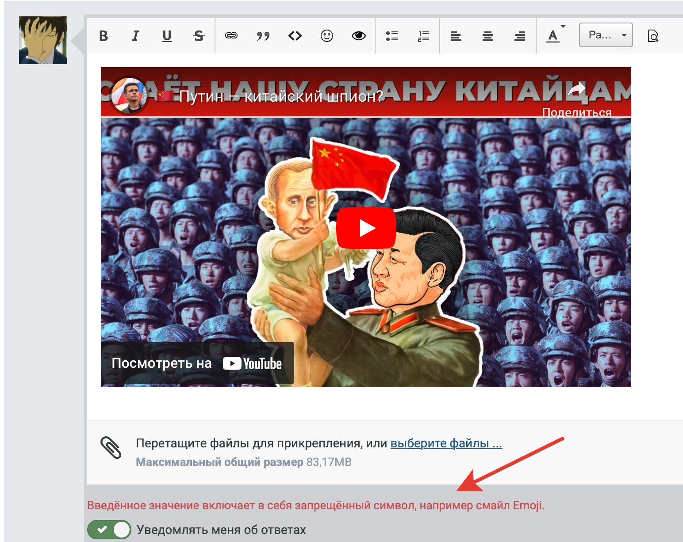Open the выберите файлы file chooser link

[446, 443]
